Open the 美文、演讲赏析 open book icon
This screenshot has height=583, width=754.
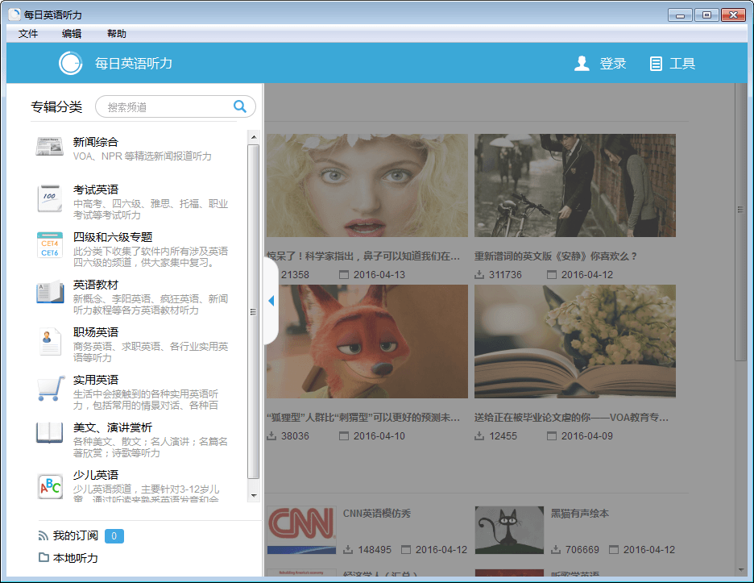click(x=49, y=433)
